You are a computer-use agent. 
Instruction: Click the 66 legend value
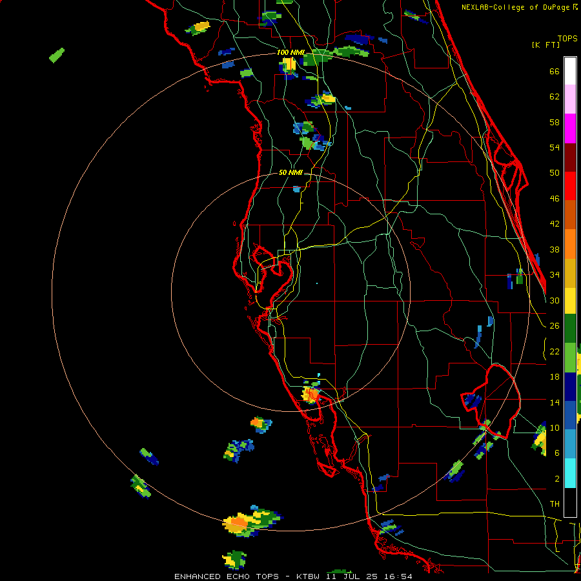(x=555, y=72)
